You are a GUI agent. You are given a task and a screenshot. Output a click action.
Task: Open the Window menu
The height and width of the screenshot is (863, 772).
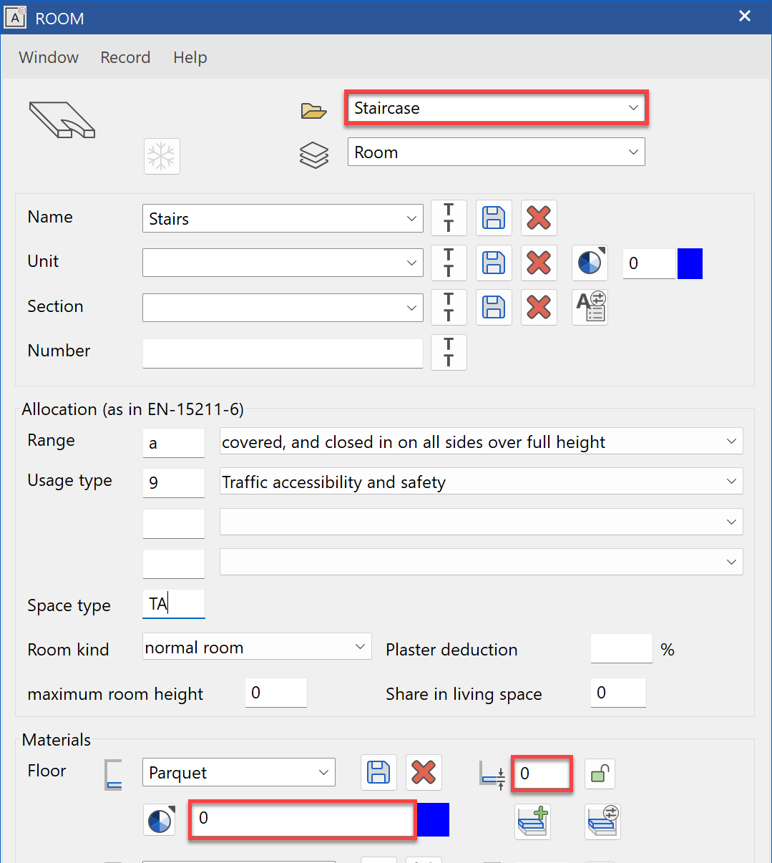(x=49, y=57)
